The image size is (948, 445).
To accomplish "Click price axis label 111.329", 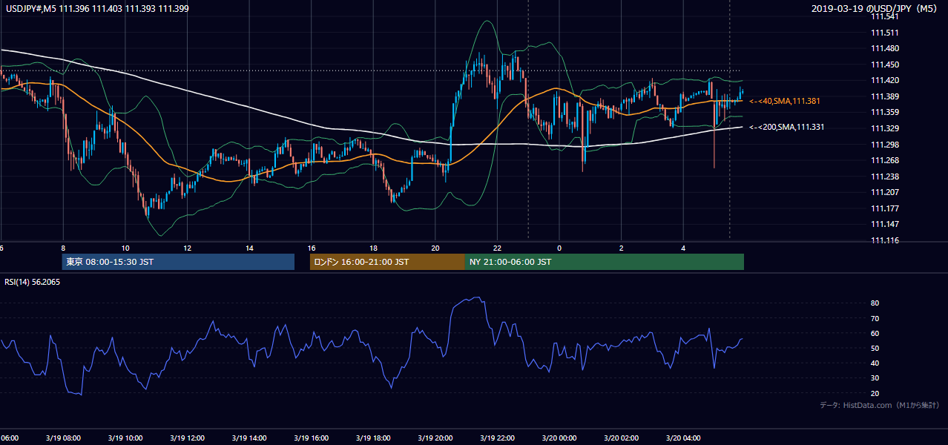I will point(885,128).
